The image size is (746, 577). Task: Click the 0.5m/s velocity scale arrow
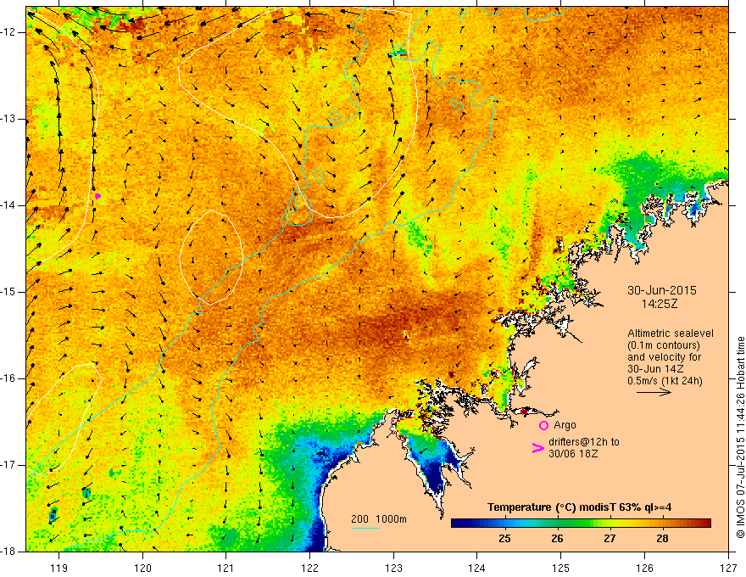click(x=654, y=392)
